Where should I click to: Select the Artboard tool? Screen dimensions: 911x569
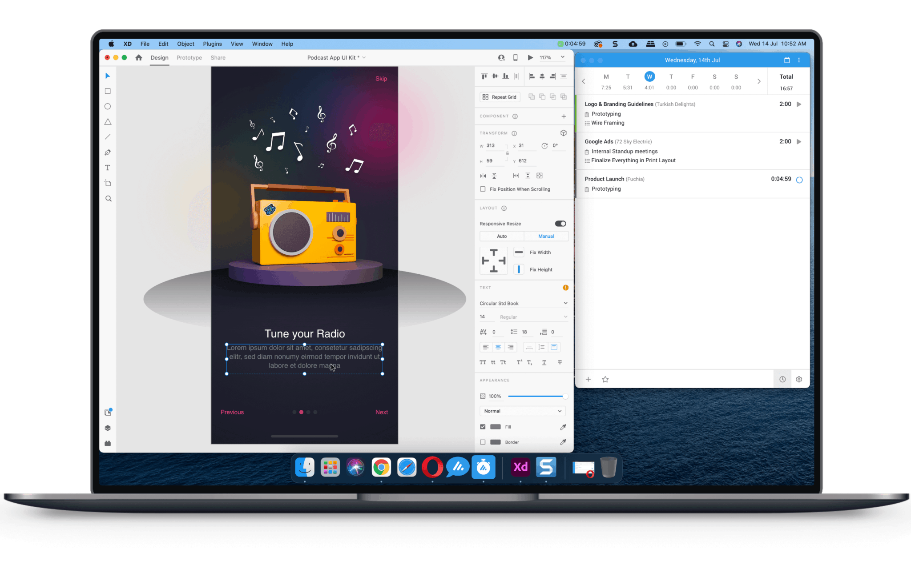[107, 183]
